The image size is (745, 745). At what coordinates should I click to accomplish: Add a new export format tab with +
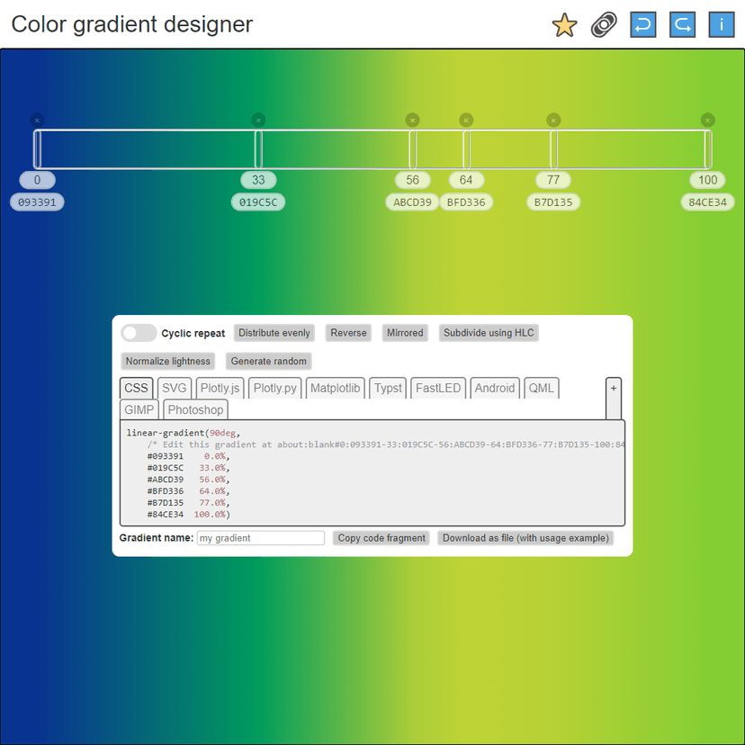614,388
